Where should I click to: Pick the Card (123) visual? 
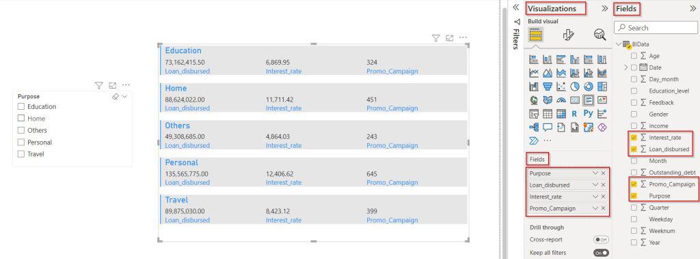575,100
